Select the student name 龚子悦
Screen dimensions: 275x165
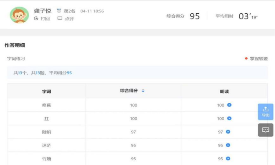click(43, 11)
